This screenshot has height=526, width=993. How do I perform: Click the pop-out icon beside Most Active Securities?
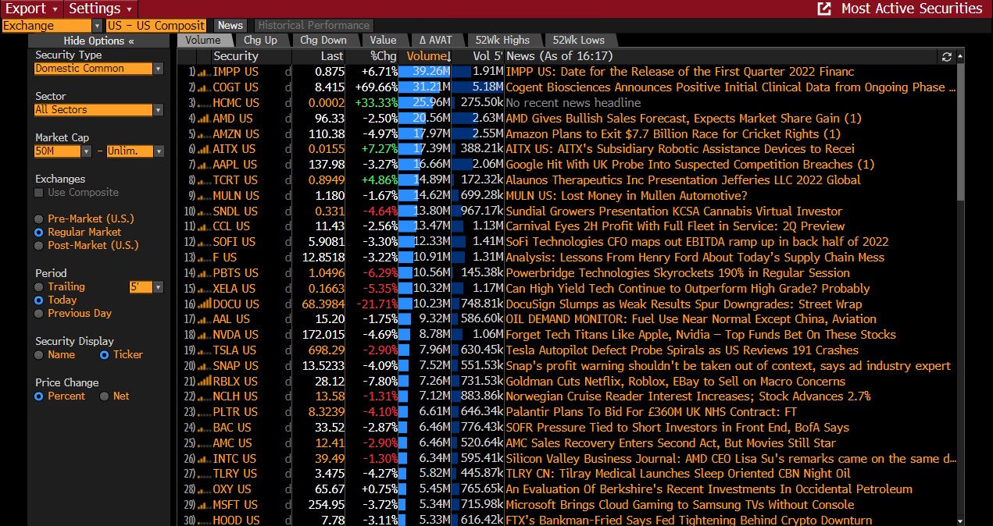(x=823, y=9)
